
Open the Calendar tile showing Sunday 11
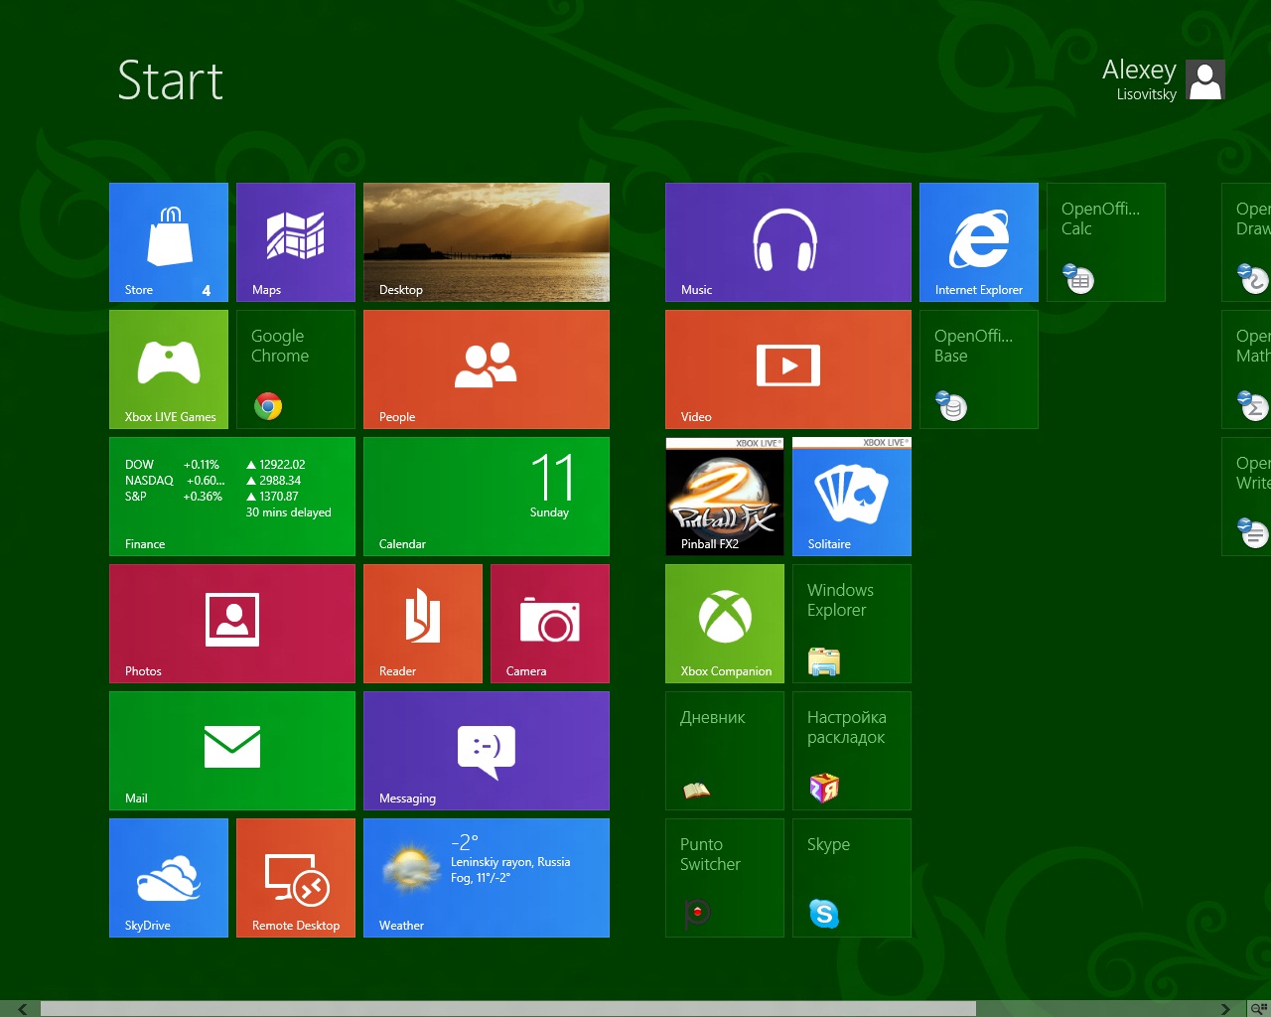point(487,497)
